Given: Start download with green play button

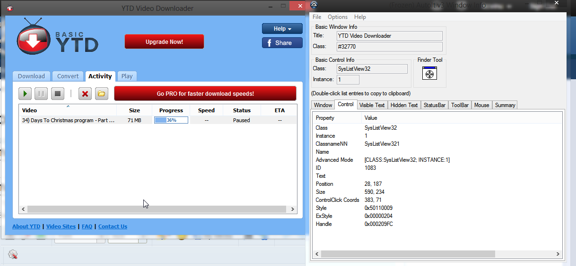Looking at the screenshot, I should [25, 93].
